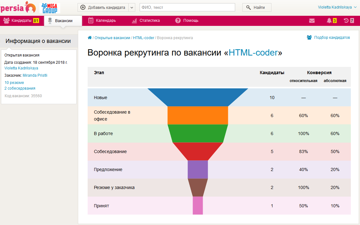Click the candidates people icon
Screen dimensions: 360x225
click(6, 21)
